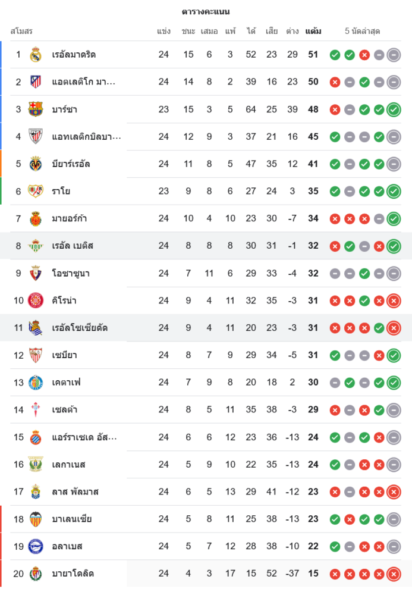Image resolution: width=412 pixels, height=595 pixels.
Task: Click Real Madrid's most recent match draw icon
Action: tap(393, 55)
